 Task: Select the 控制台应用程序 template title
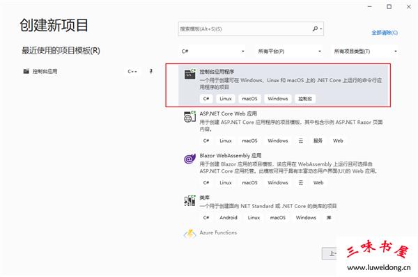pyautogui.click(x=217, y=72)
